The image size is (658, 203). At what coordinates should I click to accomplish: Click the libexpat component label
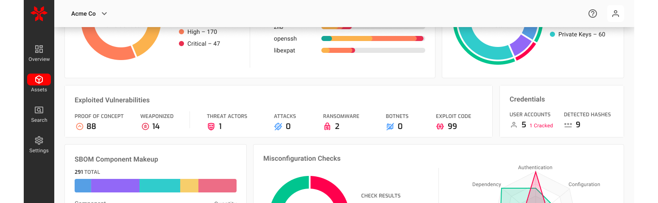(284, 50)
